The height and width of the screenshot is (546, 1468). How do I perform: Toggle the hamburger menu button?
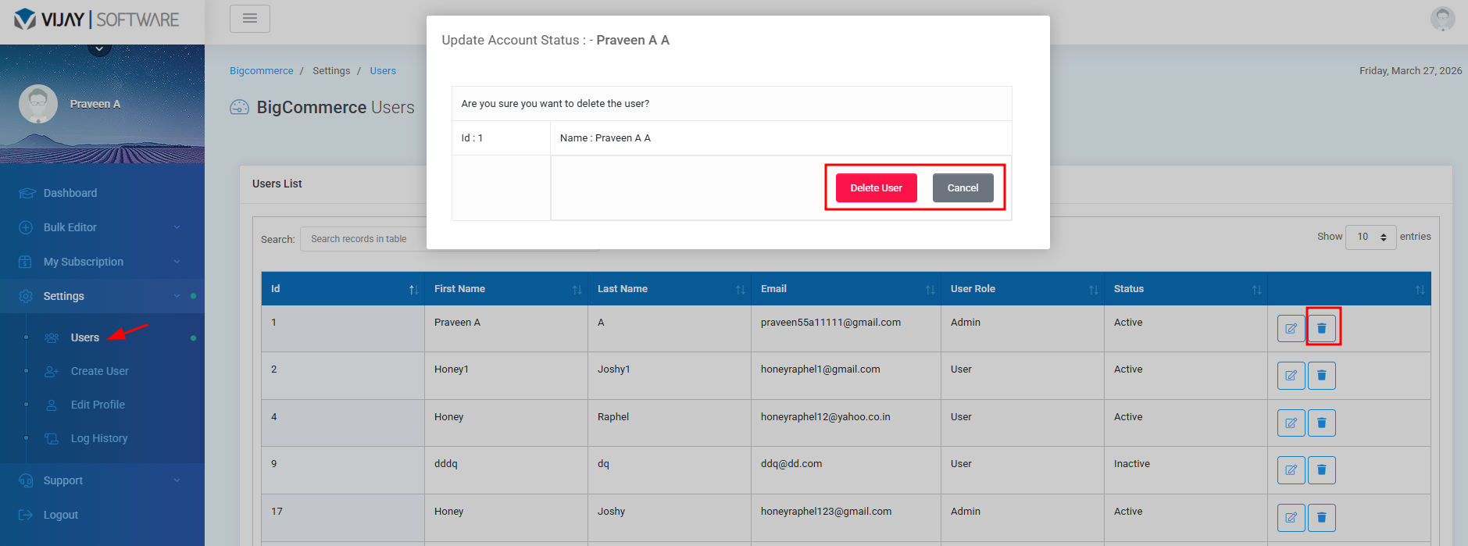[250, 19]
